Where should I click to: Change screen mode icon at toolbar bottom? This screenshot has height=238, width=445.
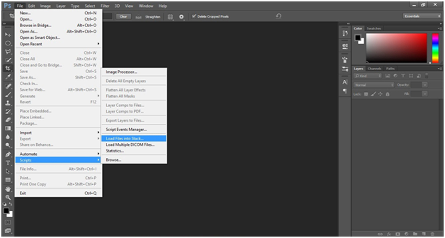(8, 230)
